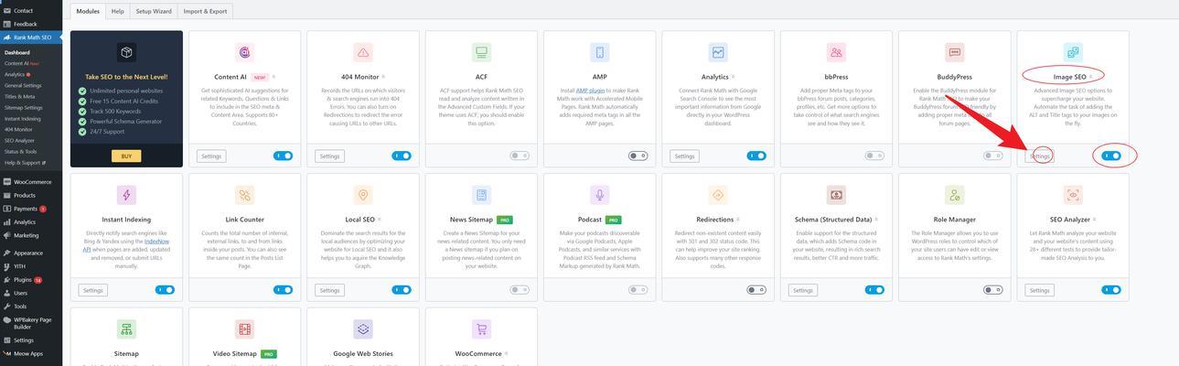1179x366 pixels.
Task: Toggle the Analytics module switch
Action: [x=756, y=156]
